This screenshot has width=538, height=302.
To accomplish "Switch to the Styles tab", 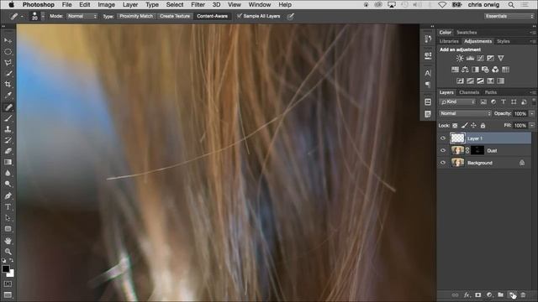I will (x=504, y=41).
